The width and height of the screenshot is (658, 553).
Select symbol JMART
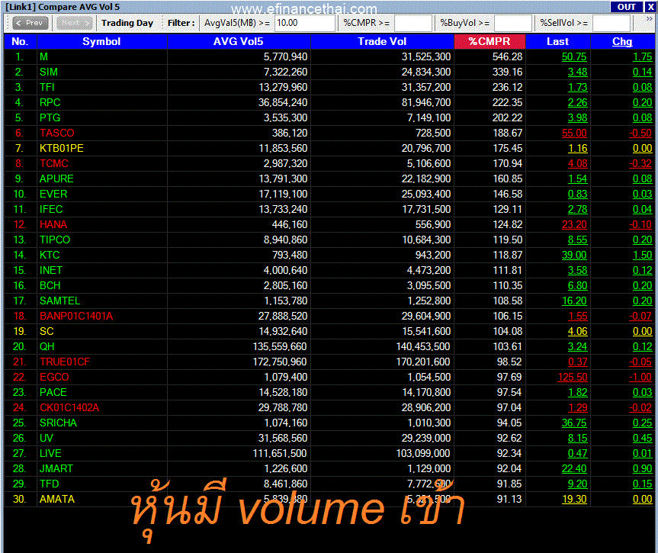(56, 468)
